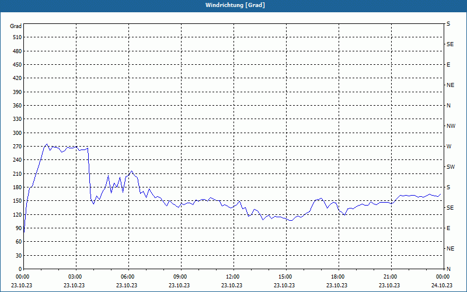Click the Windrichtung [Grad] chart title
This screenshot has height=292, width=467.
coord(235,5)
